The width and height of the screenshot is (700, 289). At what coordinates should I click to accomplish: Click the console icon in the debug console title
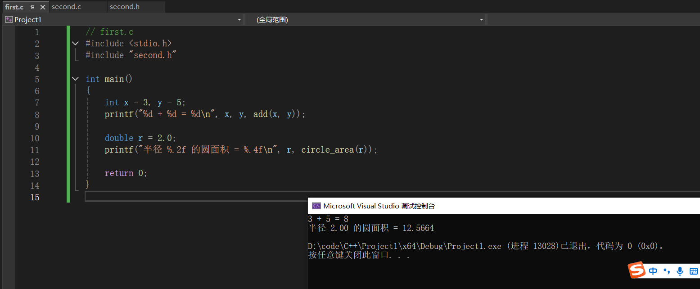point(316,206)
